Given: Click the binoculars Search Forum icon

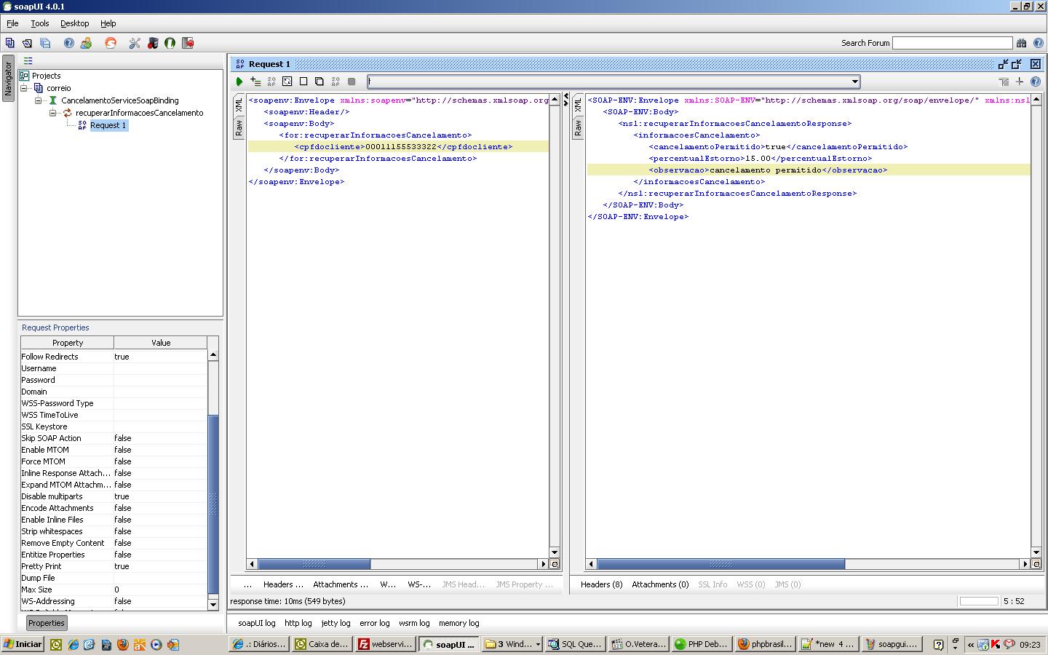Looking at the screenshot, I should point(1021,43).
